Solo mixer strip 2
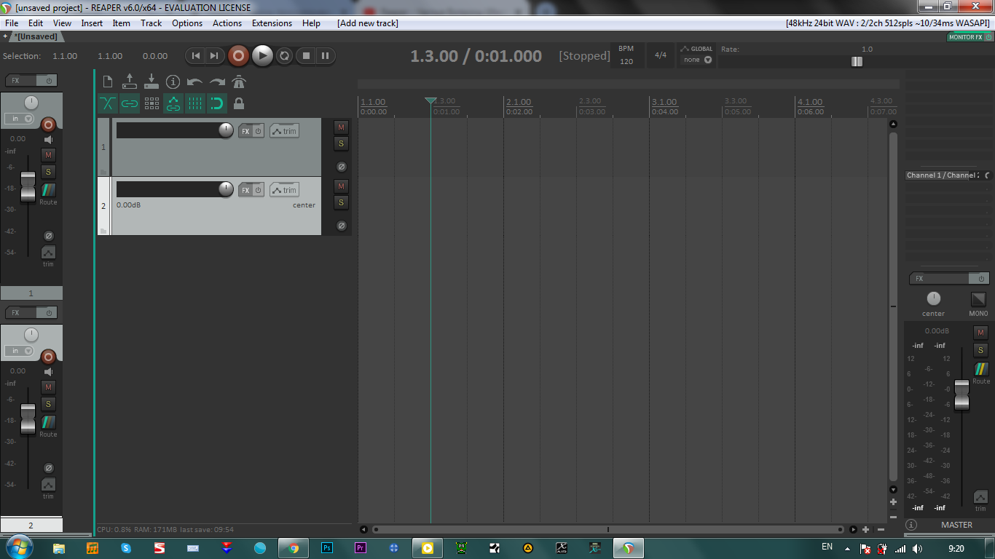The width and height of the screenshot is (995, 559). pos(48,404)
